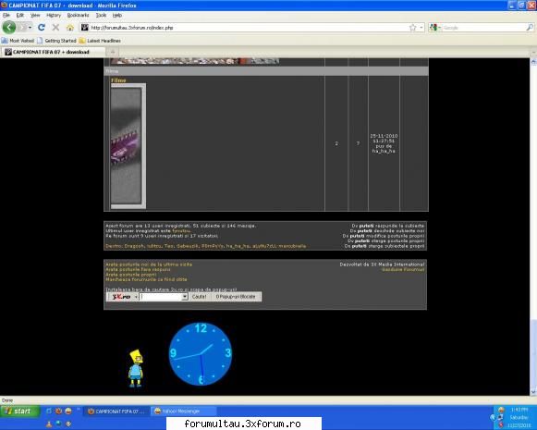Viewport: 537px width, 430px height.
Task: Open the Instaleaza bara de cautare link
Action: 171,289
